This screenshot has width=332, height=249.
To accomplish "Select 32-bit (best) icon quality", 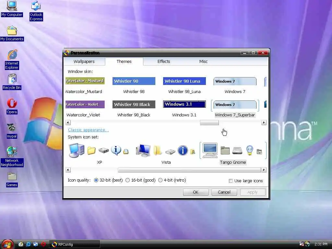I will click(108, 180).
